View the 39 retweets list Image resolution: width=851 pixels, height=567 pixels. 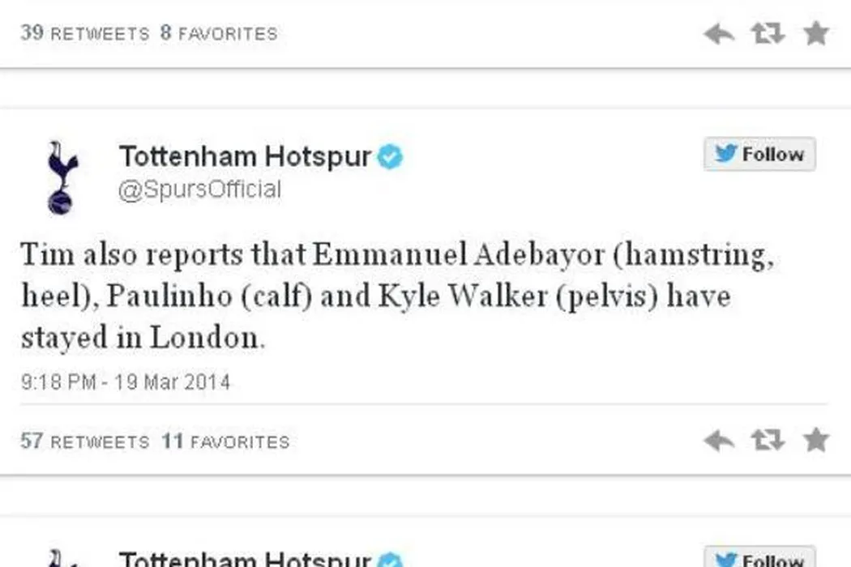pos(84,33)
